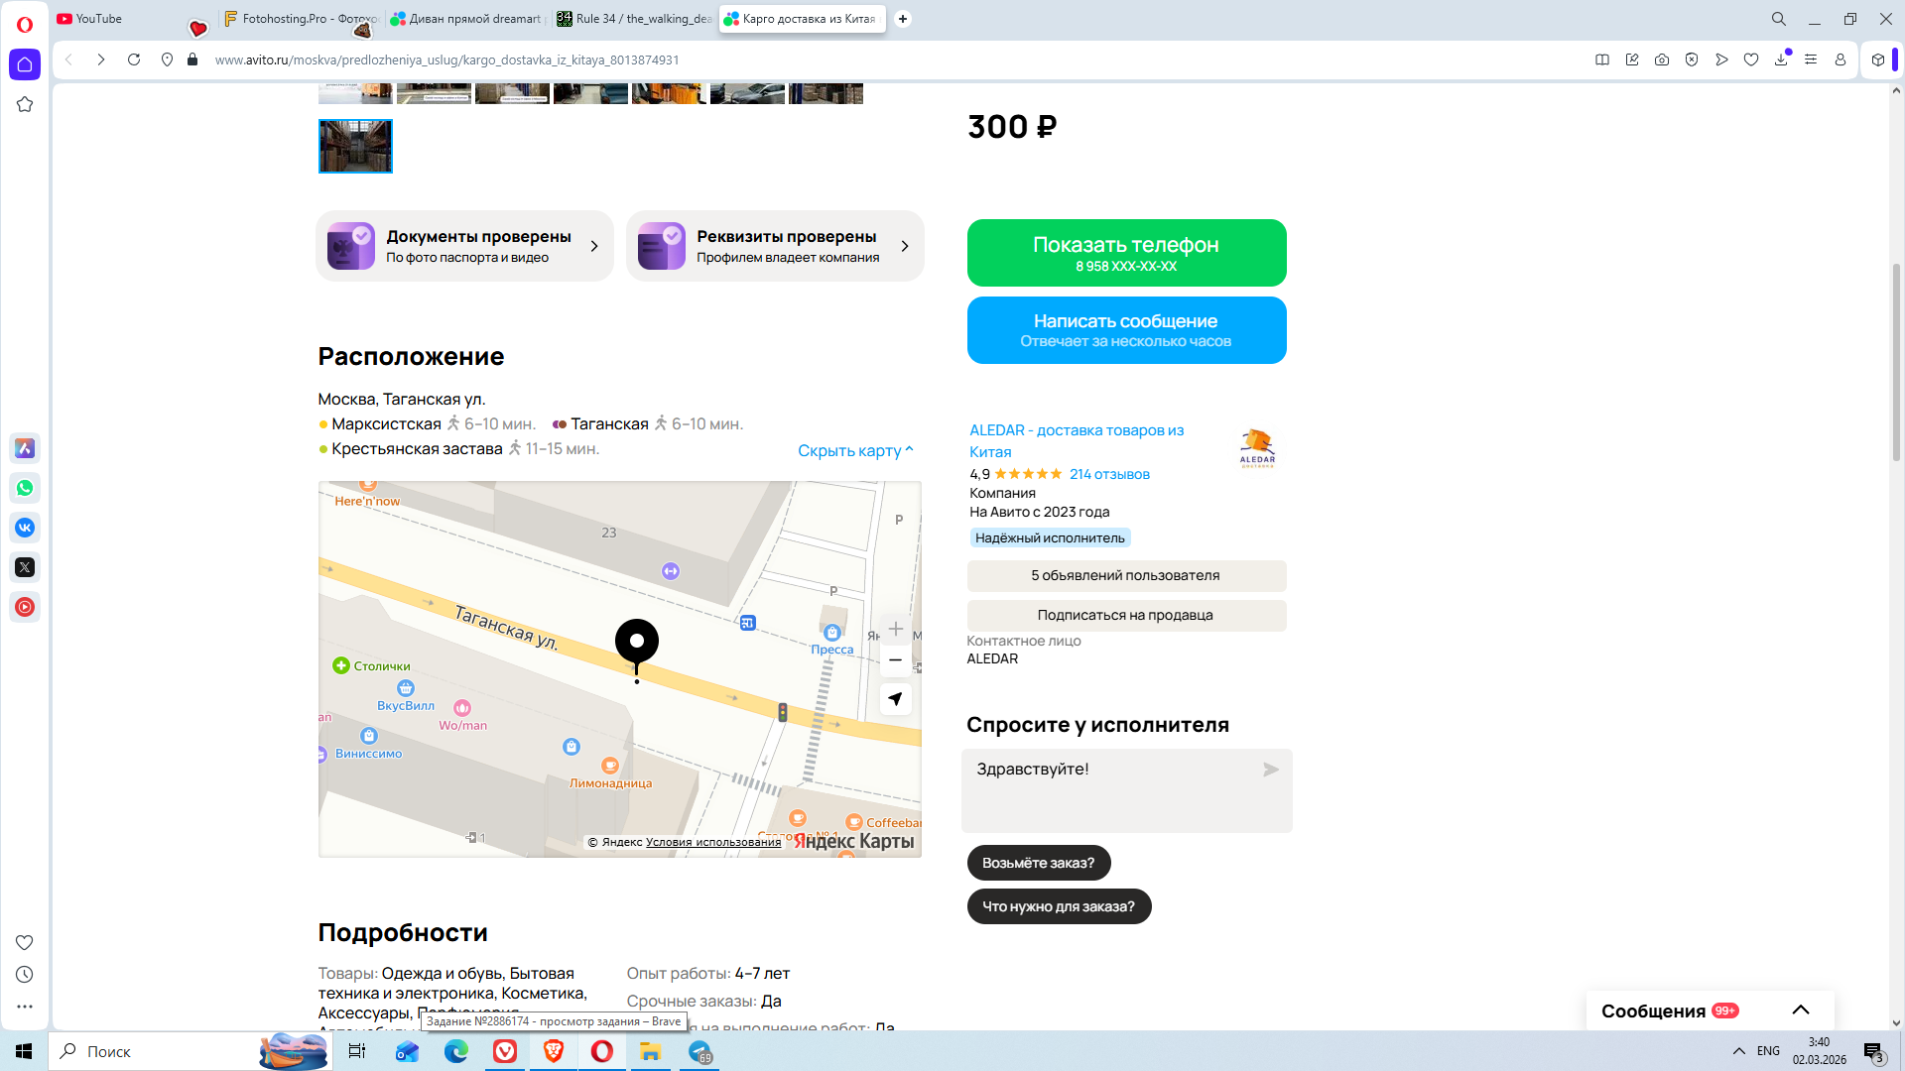Screen dimensions: 1905x1071
Task: Open browser history clock icon in sidebar
Action: tap(25, 975)
